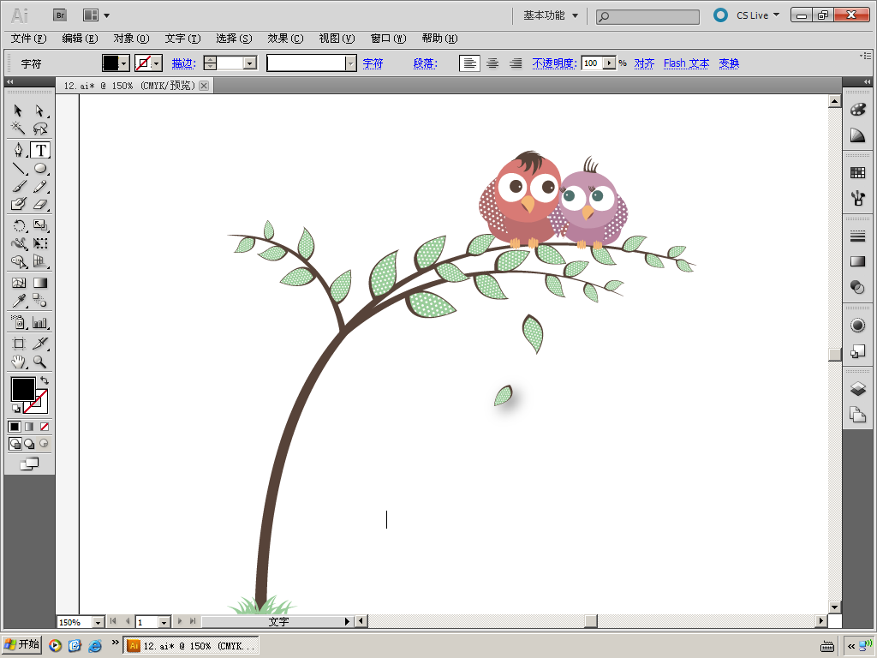Align paragraph text to the right
This screenshot has height=658, width=877.
tap(516, 63)
